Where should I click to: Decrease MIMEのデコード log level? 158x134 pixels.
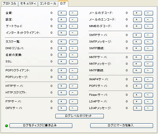148,26
